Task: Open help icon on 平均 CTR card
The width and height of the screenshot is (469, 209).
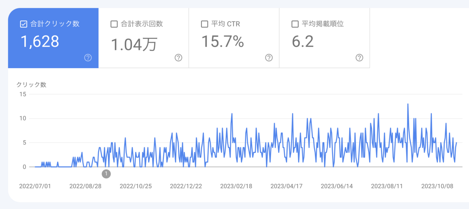Action: pos(269,58)
